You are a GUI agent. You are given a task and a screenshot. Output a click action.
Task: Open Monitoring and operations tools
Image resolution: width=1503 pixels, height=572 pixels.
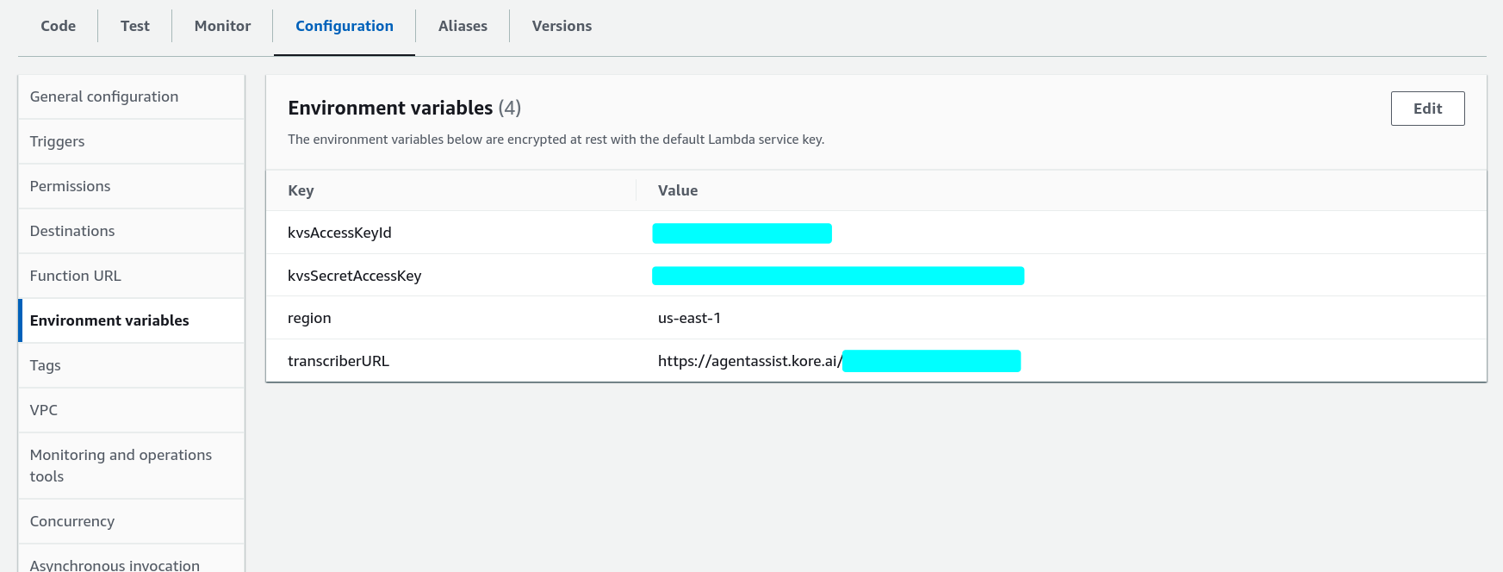point(121,465)
